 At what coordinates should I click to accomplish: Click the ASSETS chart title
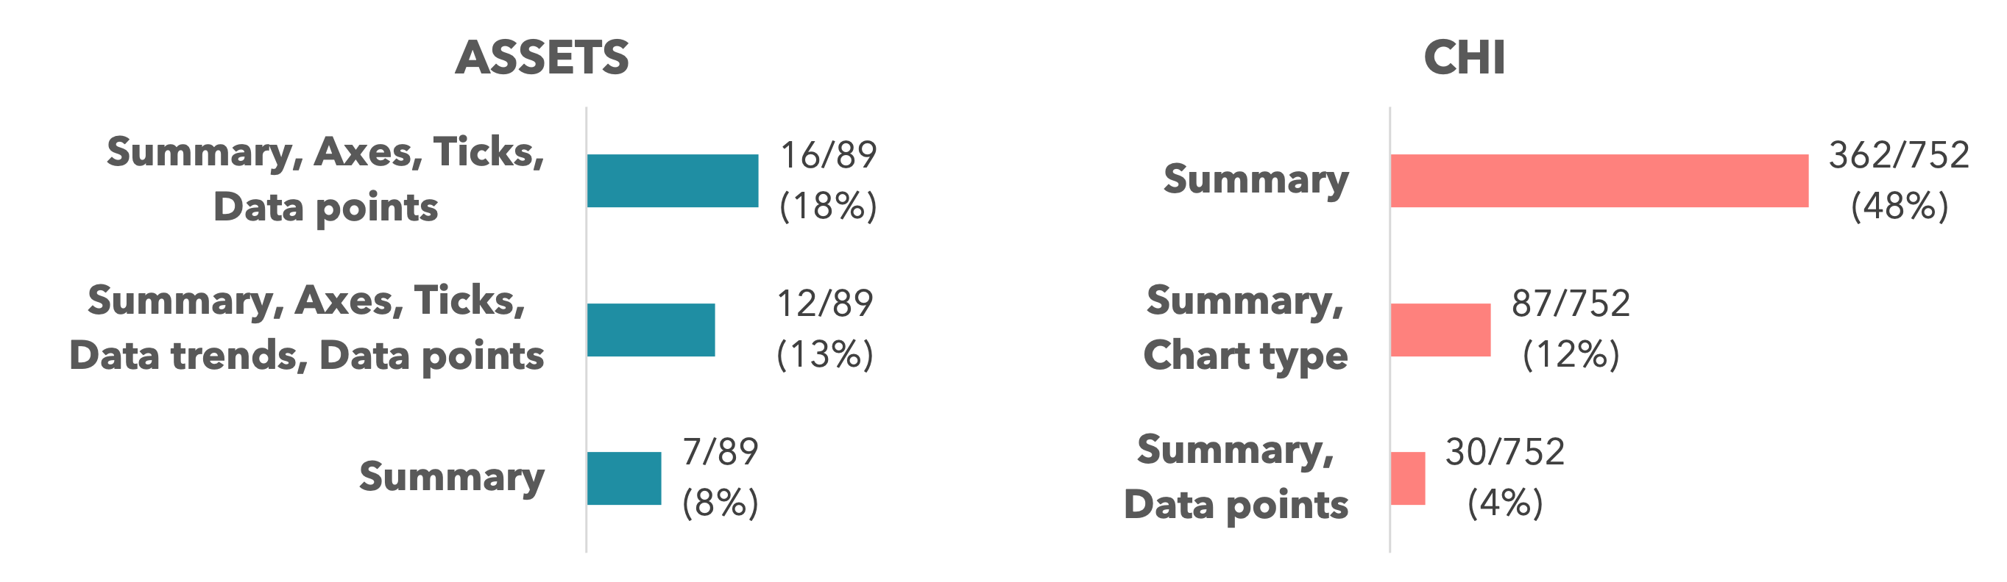pos(542,58)
